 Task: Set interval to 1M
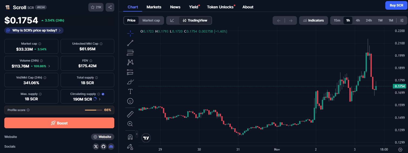pos(391,20)
